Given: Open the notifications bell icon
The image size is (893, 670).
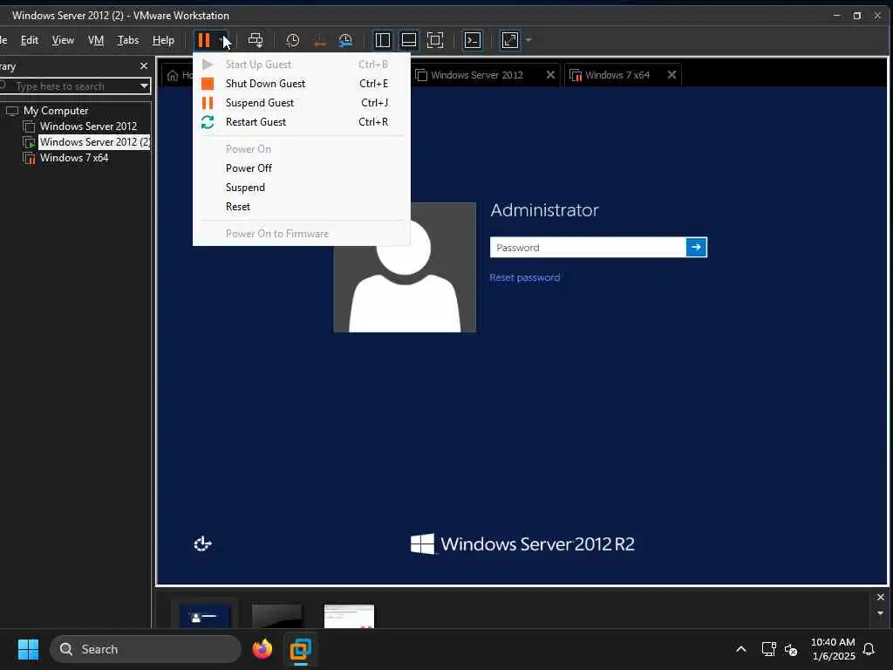Looking at the screenshot, I should point(869,649).
